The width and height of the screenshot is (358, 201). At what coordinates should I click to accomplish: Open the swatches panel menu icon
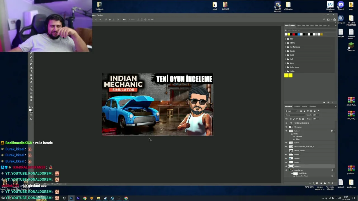point(336,25)
